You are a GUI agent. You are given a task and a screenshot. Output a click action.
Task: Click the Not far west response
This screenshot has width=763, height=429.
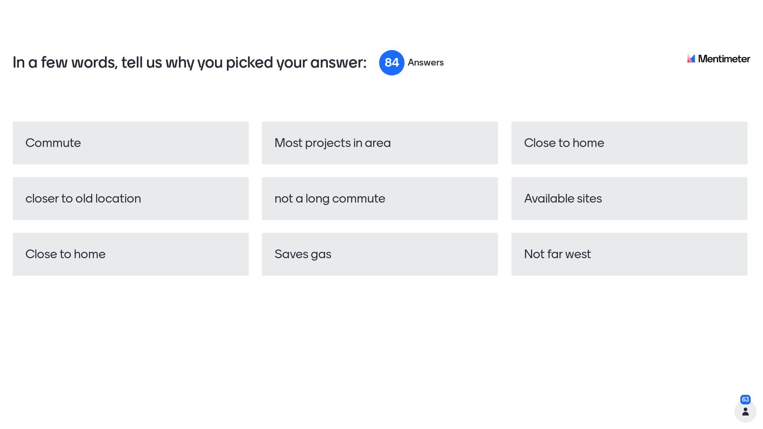pyautogui.click(x=629, y=254)
